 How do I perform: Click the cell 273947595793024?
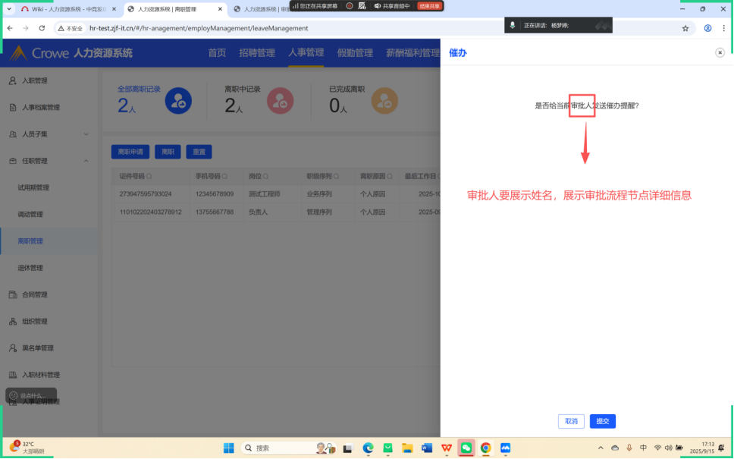point(146,194)
